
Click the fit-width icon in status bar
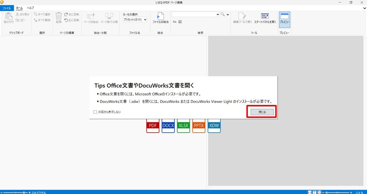(x=310, y=192)
